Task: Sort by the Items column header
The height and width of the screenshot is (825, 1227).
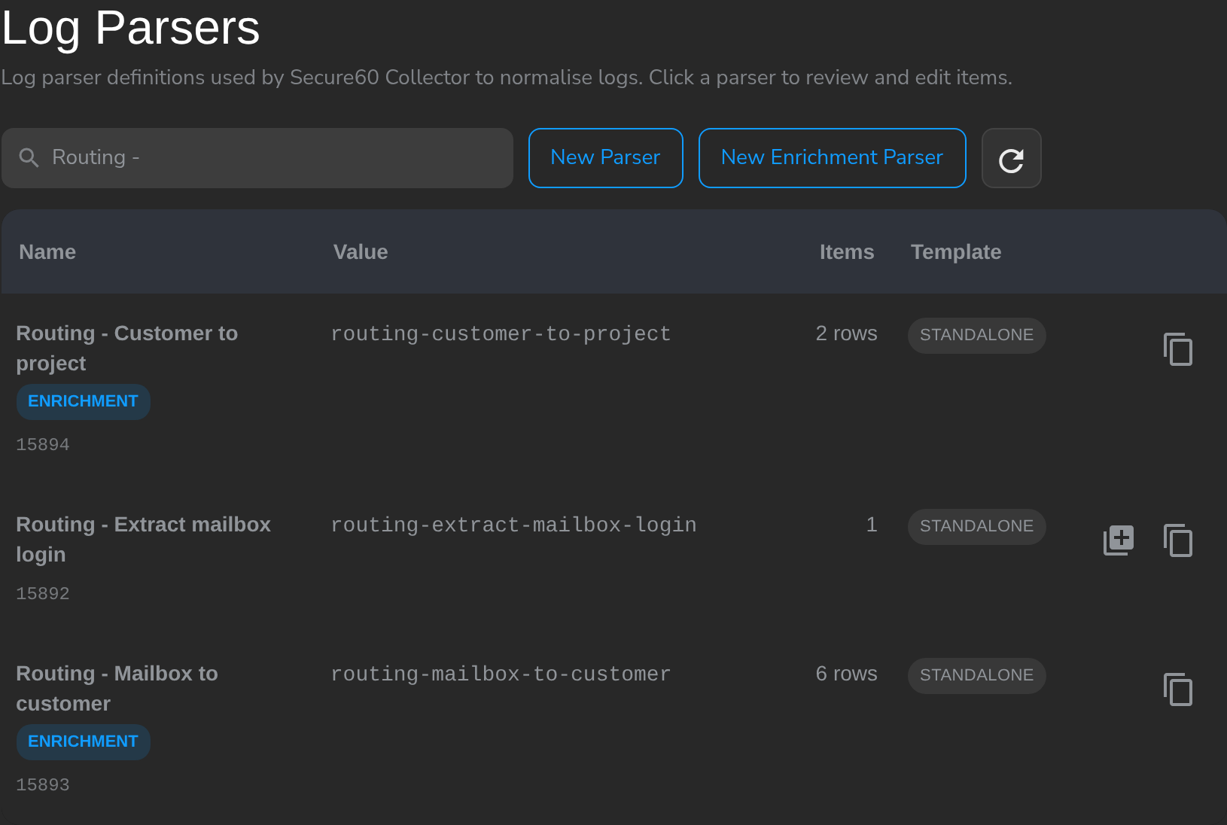Action: (847, 252)
